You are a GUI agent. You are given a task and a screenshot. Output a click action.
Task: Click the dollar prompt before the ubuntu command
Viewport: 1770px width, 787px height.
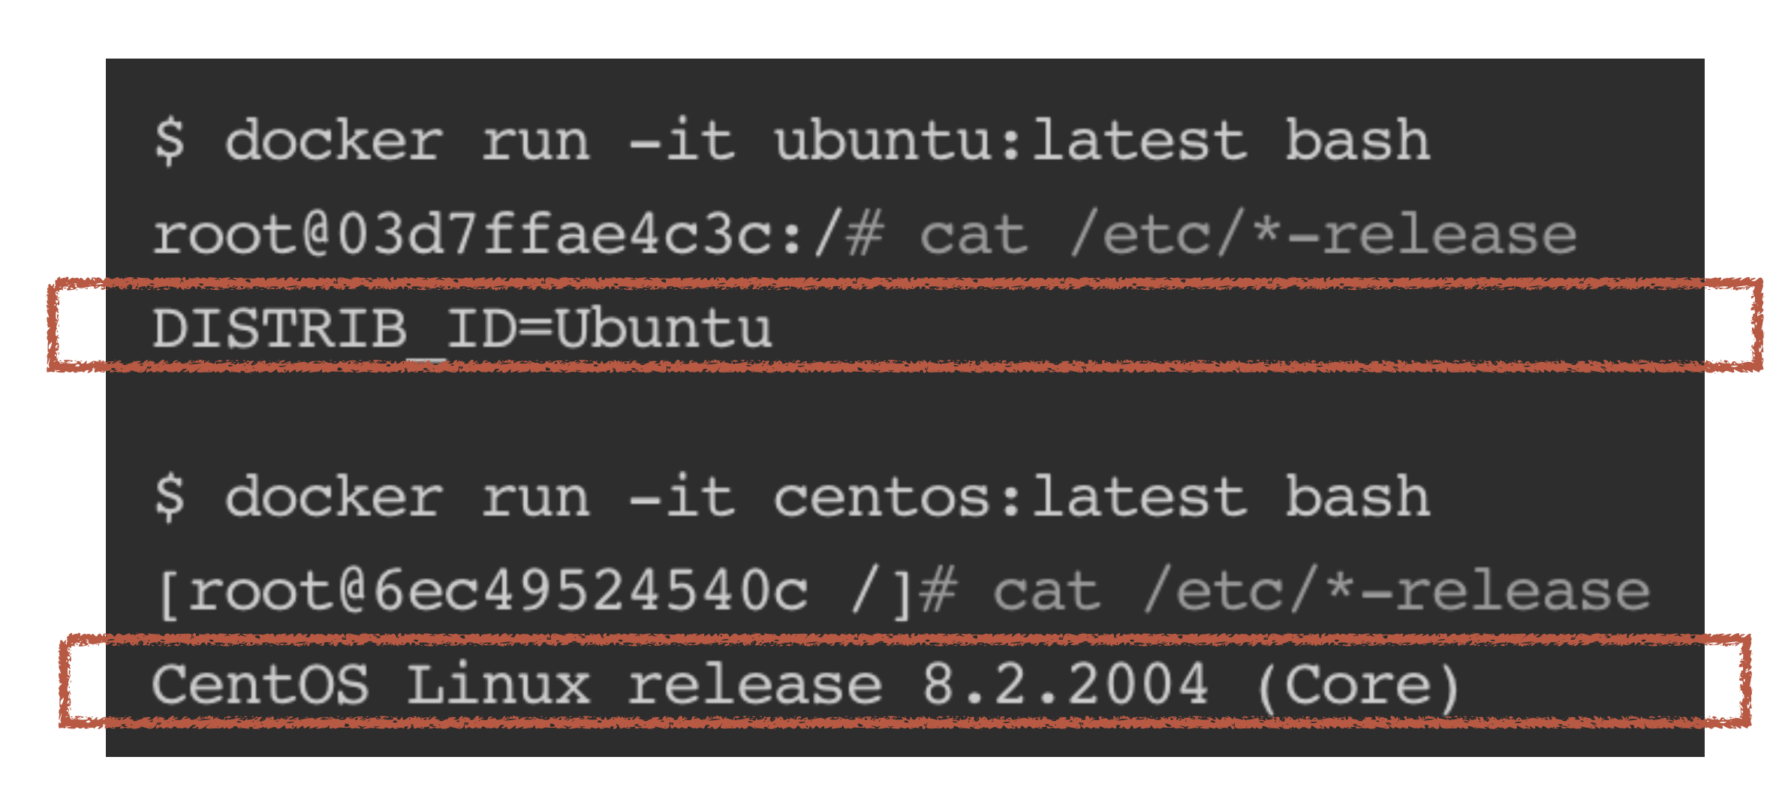(x=170, y=141)
